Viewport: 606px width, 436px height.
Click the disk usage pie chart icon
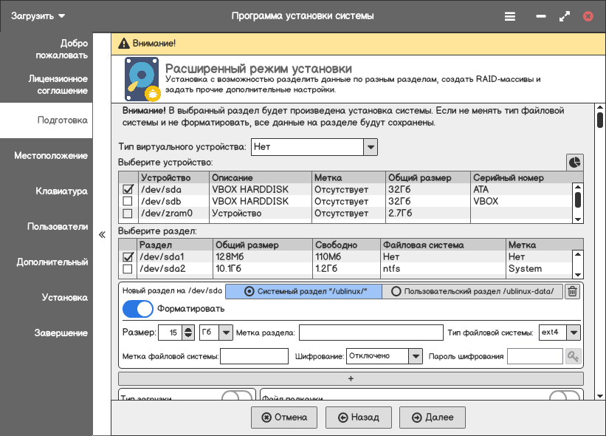[575, 162]
